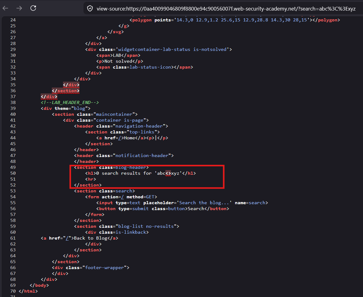Click the browser Forward arrow
The height and width of the screenshot is (297, 363).
coord(19,8)
